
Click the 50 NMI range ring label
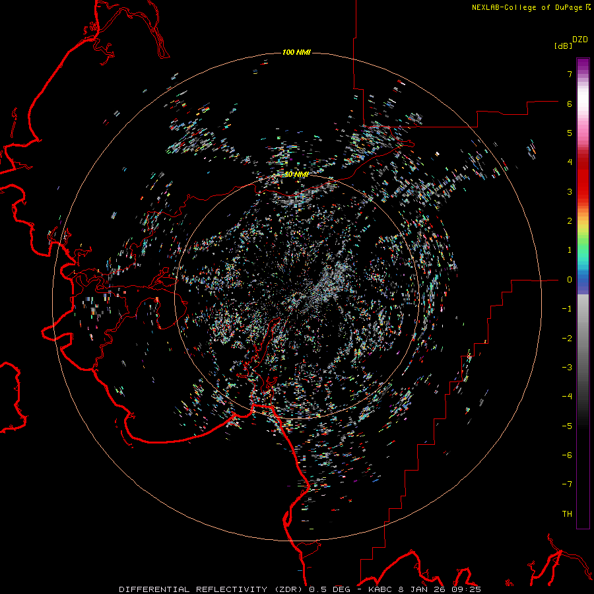[x=296, y=174]
